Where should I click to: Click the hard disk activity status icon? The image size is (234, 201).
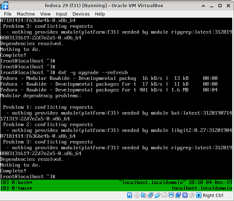point(130,195)
